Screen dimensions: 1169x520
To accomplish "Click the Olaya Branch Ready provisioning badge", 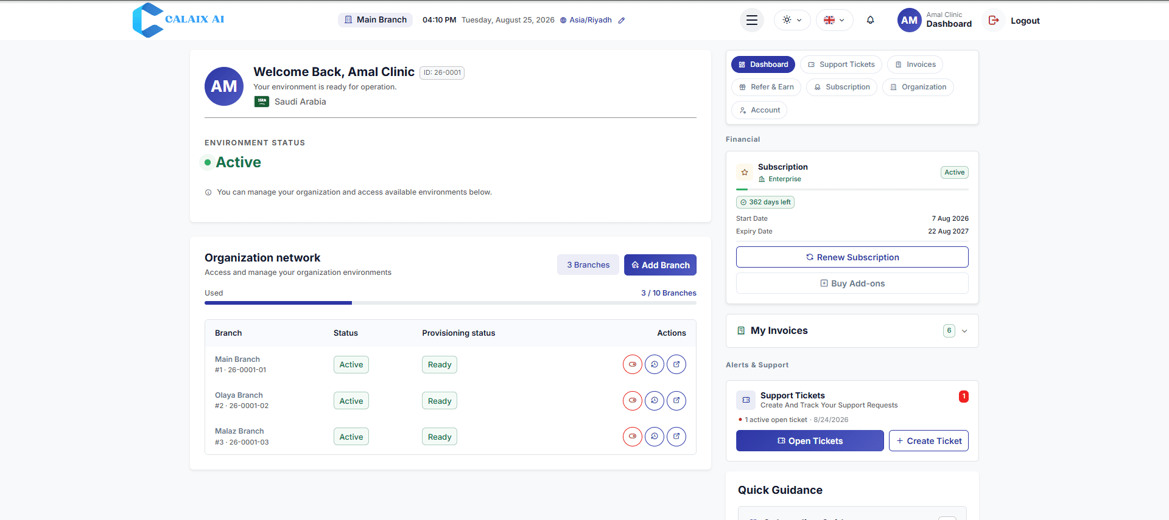I will (440, 401).
